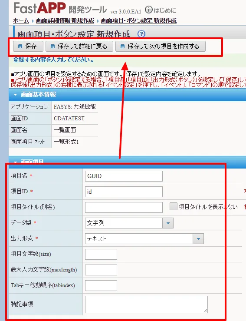Focus the 項目文字数(size) input field
Screen dimensions: 246x321
(x=101, y=254)
